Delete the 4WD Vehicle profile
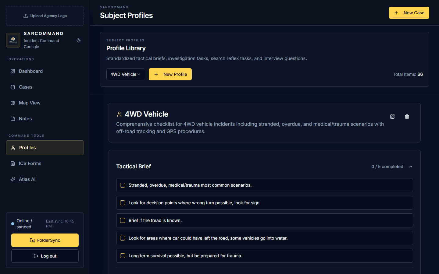Viewport: 439px width, 274px height. point(407,117)
